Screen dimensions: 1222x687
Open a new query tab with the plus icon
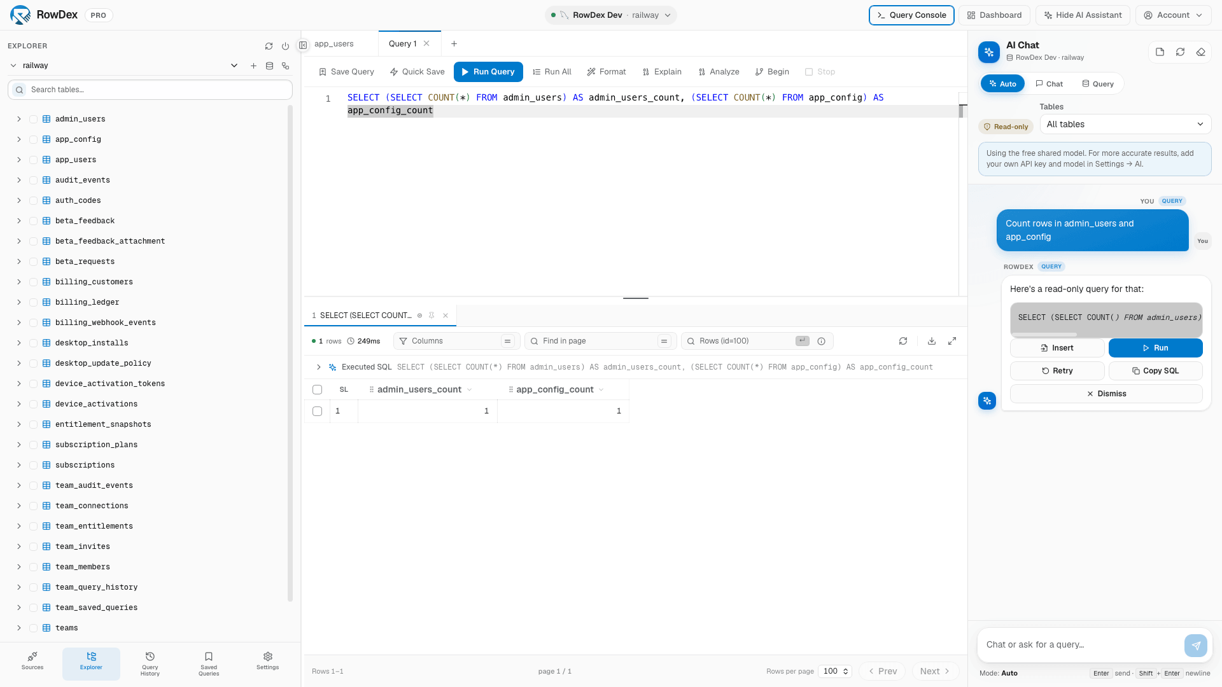point(454,44)
